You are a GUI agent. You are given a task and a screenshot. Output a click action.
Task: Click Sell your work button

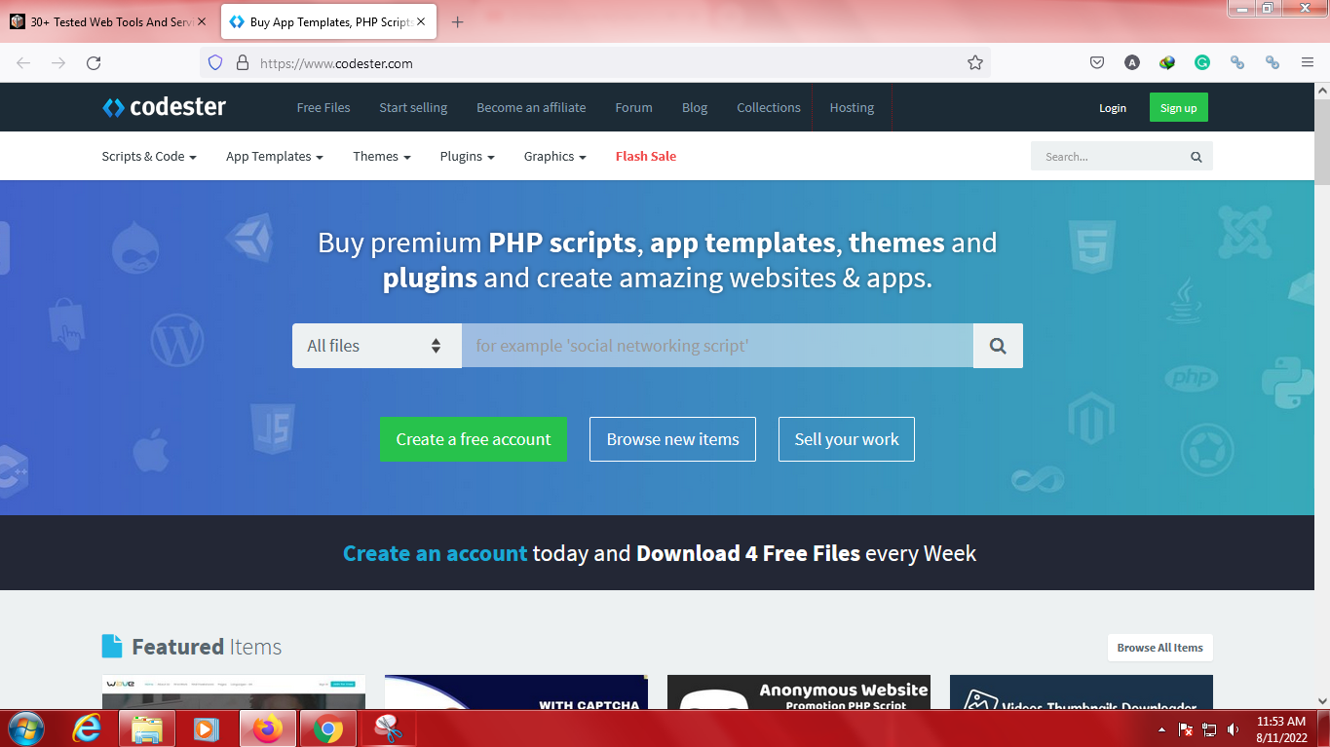(847, 439)
